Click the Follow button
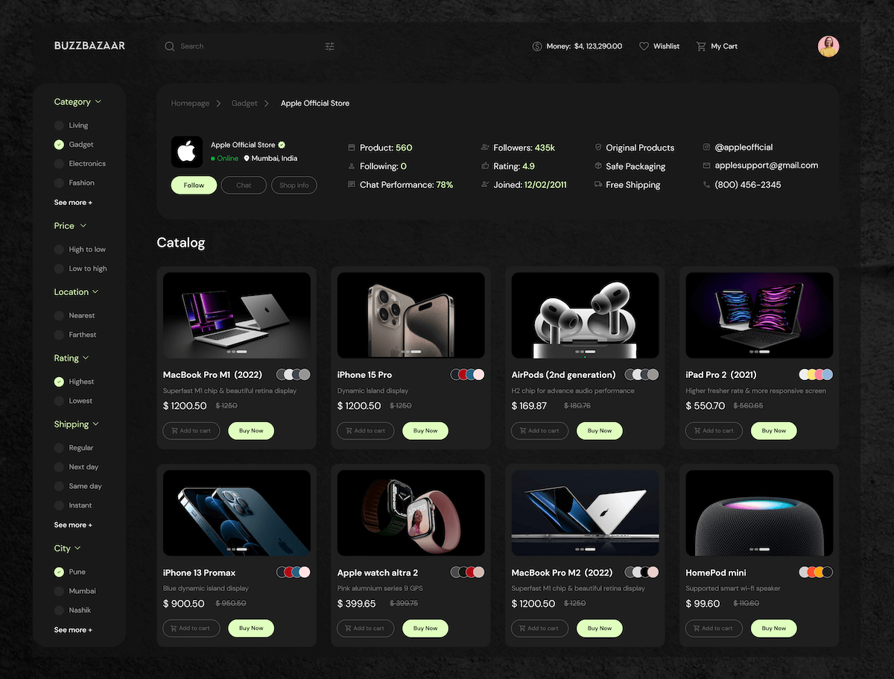This screenshot has height=679, width=894. (x=194, y=185)
